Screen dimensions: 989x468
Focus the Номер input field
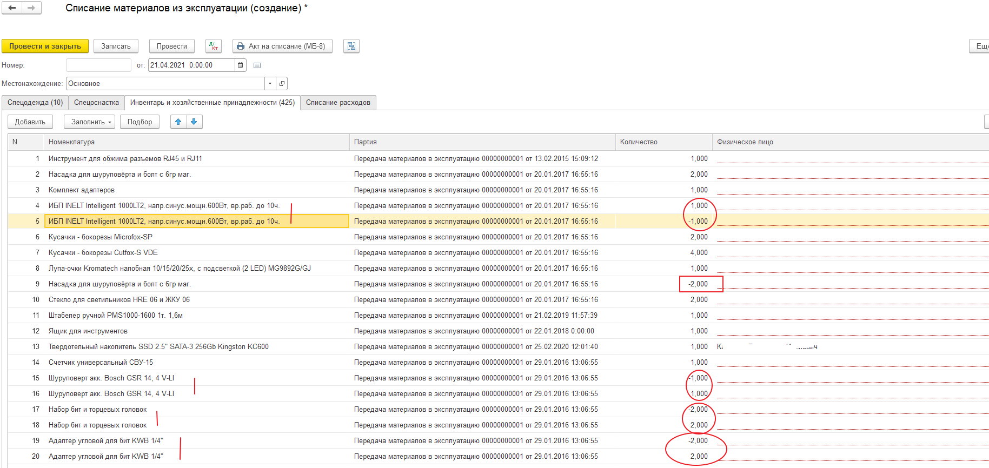pyautogui.click(x=98, y=65)
